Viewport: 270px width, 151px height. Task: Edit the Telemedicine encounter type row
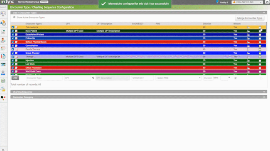pyautogui.click(x=13, y=27)
